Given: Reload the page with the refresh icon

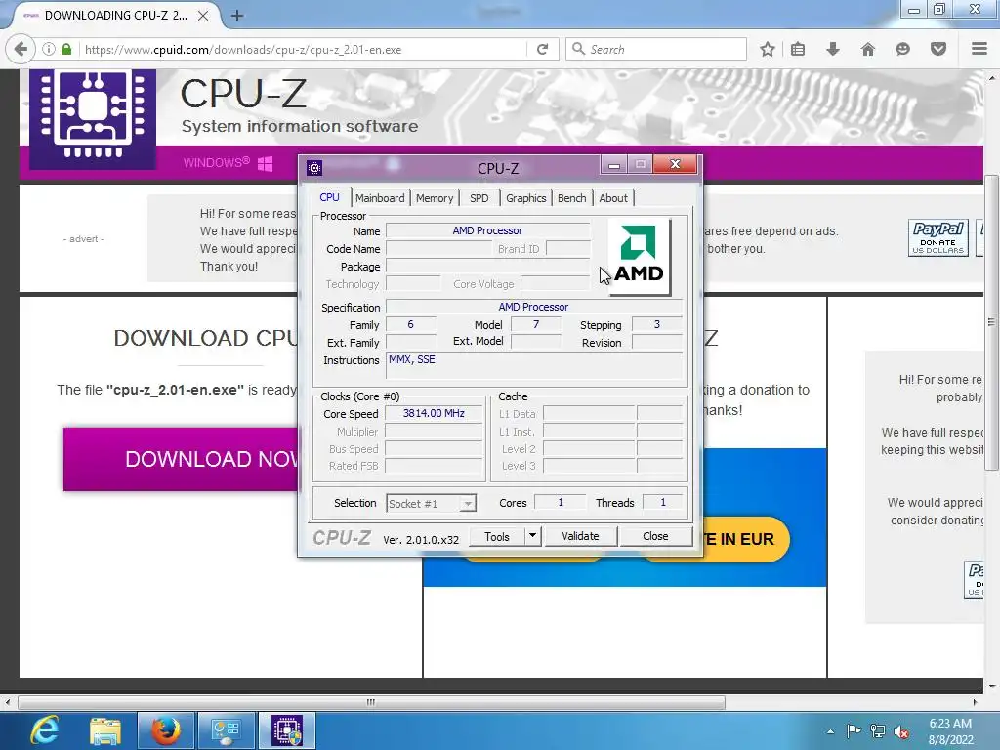Looking at the screenshot, I should (x=543, y=49).
